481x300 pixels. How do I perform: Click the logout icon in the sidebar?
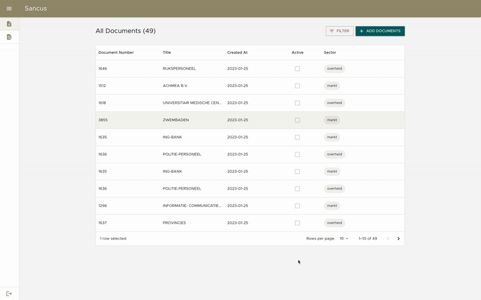[9, 293]
